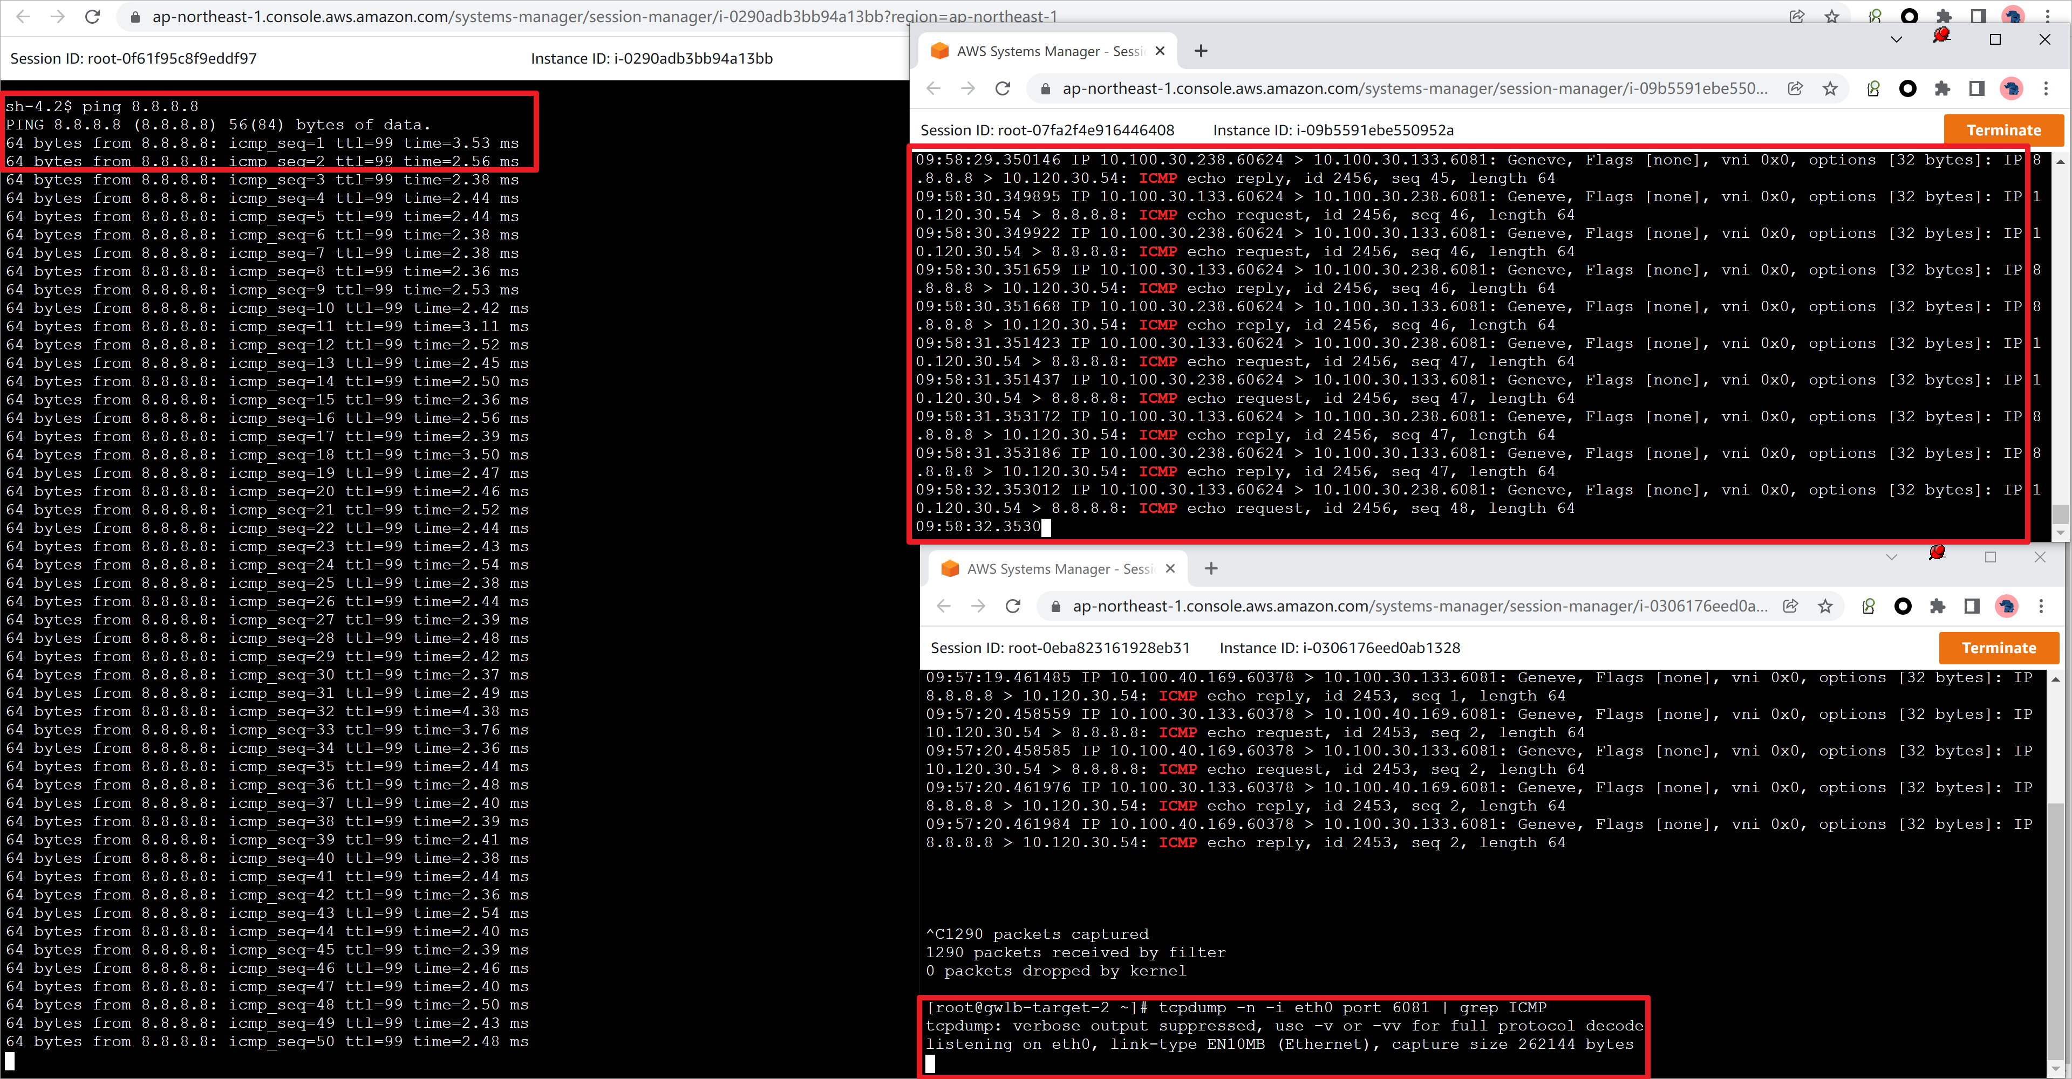
Task: Click black circle extension in top-right window
Action: [x=1908, y=88]
